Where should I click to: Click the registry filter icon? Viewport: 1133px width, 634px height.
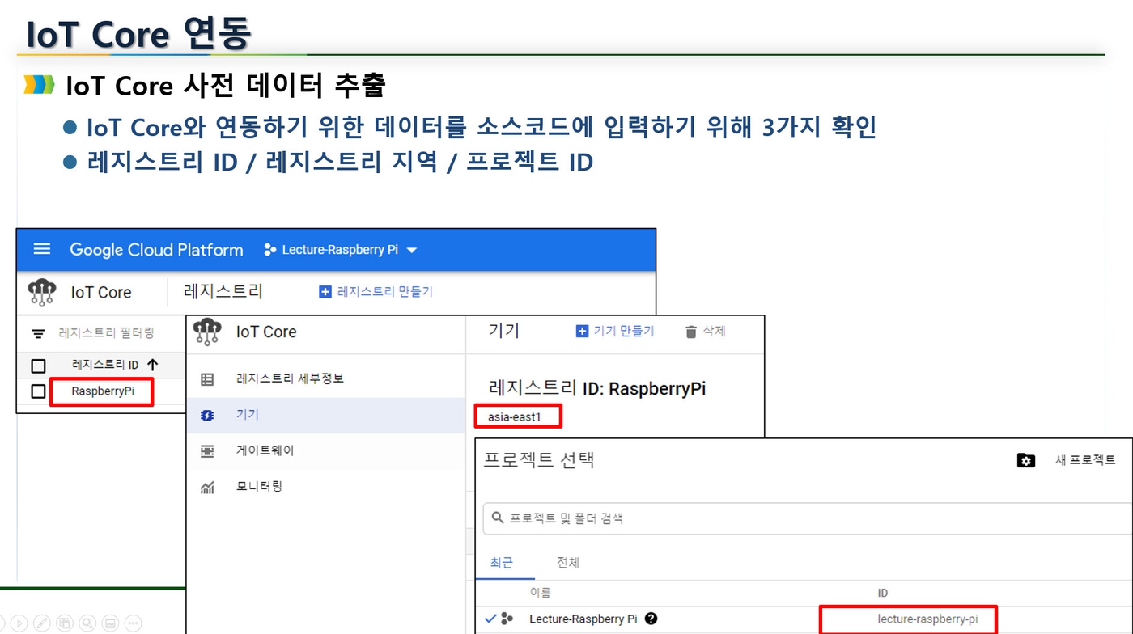[x=38, y=333]
